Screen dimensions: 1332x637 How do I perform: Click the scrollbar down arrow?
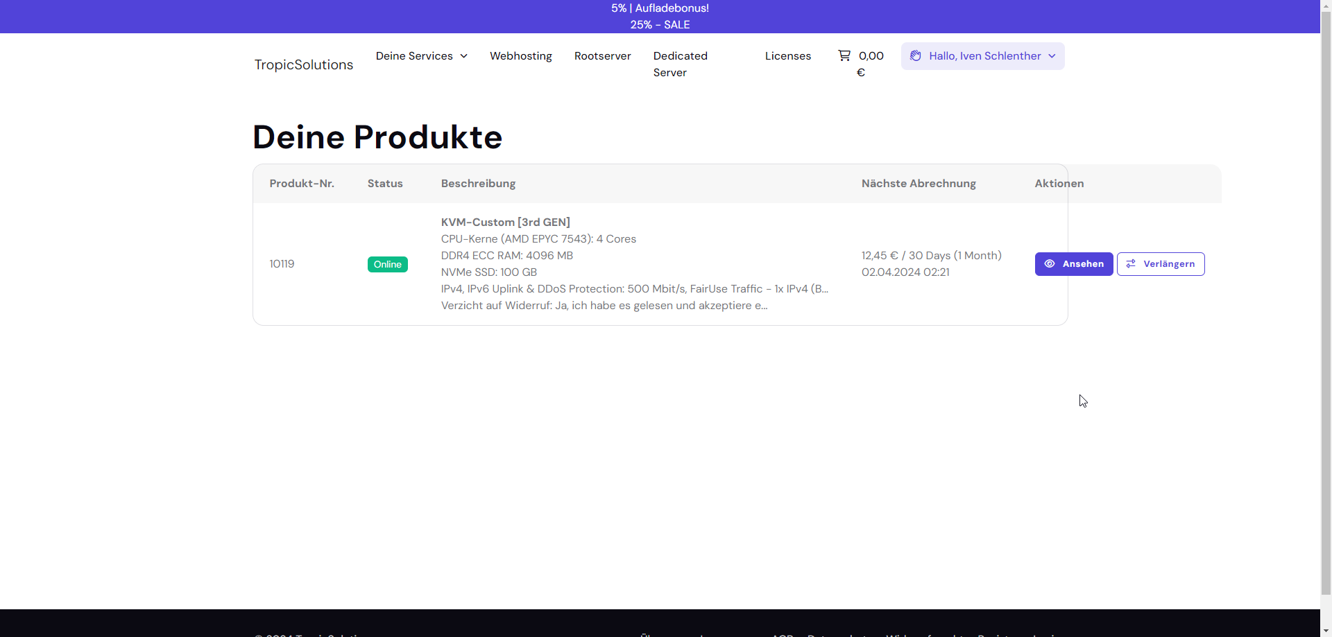[1326, 631]
